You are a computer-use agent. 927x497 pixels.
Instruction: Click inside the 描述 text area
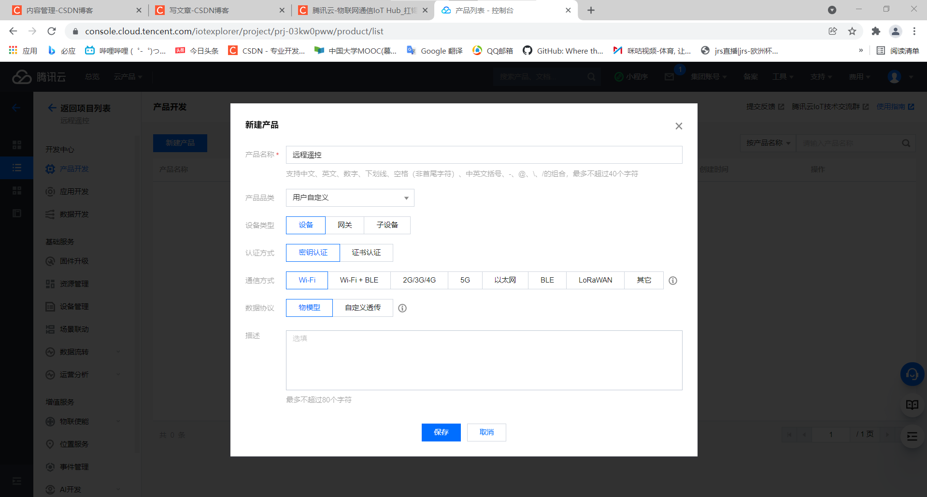point(484,360)
